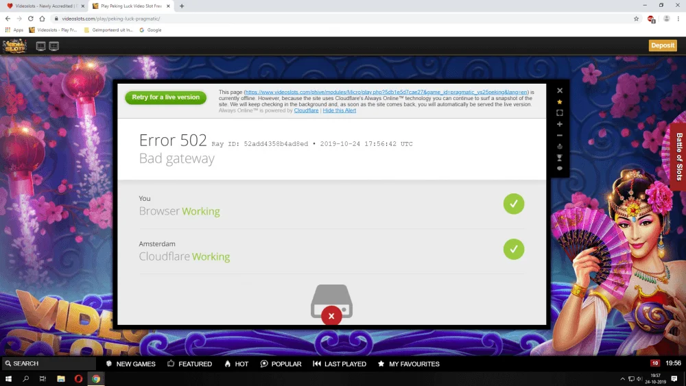Open the Windows notification center

674,379
